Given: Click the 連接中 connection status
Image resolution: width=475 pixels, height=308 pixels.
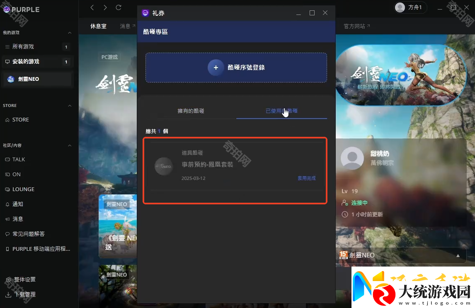Looking at the screenshot, I should click(359, 203).
